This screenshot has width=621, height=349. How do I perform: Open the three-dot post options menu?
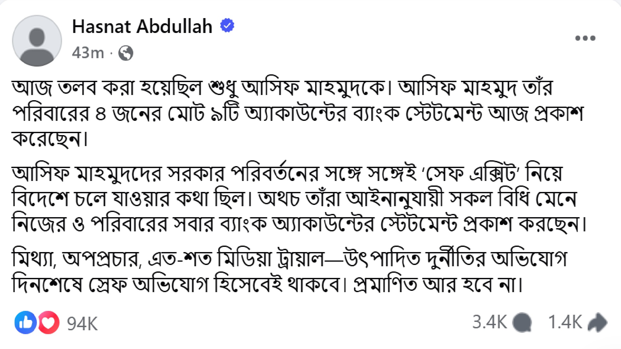point(585,38)
